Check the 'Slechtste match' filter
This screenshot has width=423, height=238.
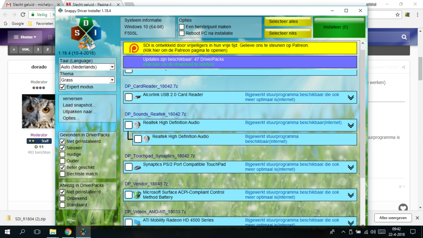[x=62, y=174]
